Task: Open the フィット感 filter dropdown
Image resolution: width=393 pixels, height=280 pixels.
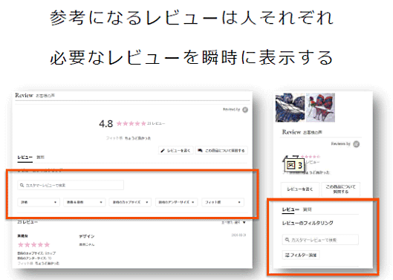Action: click(x=223, y=202)
